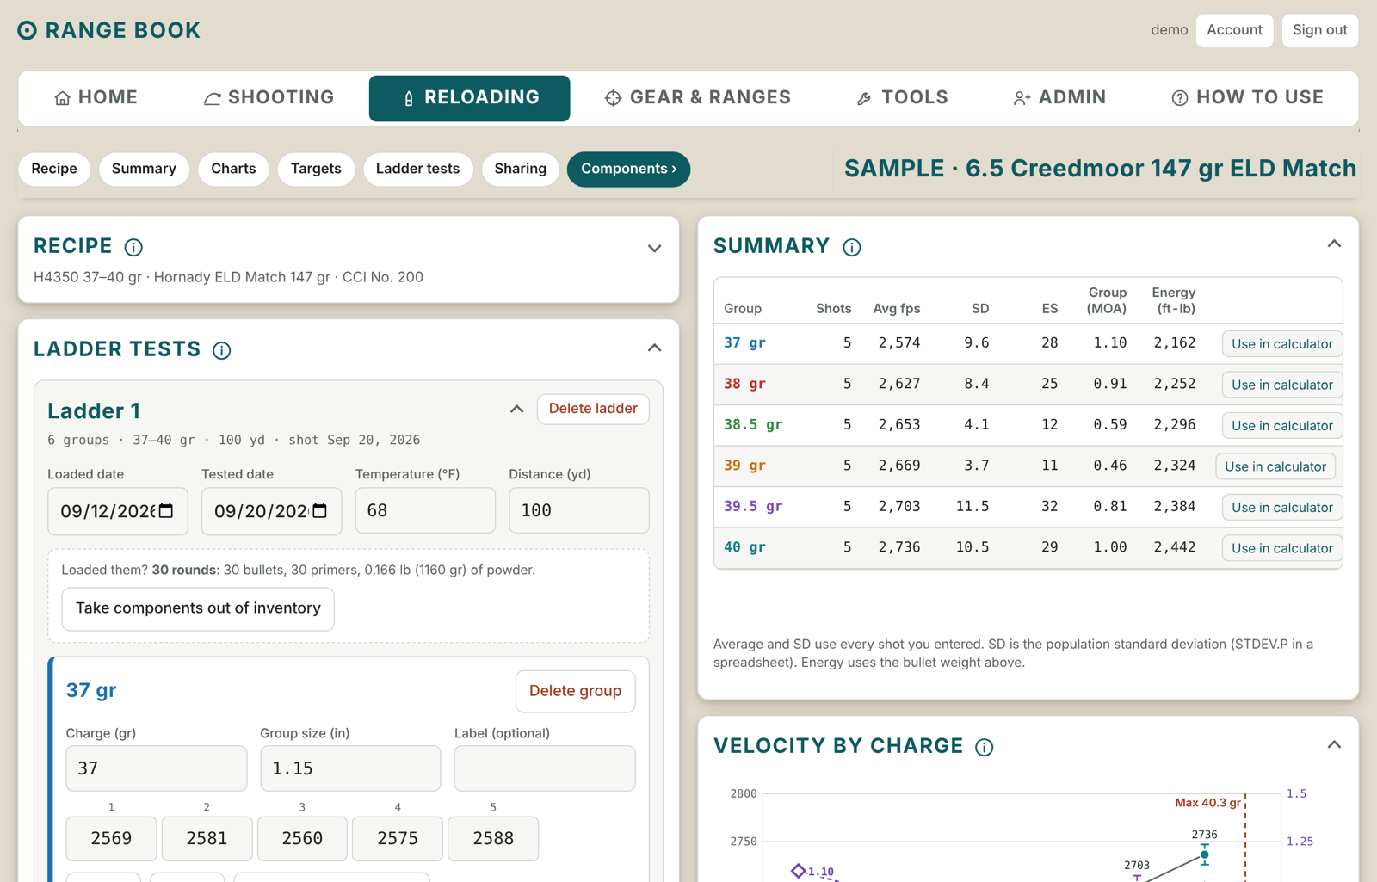This screenshot has height=882, width=1377.
Task: Open info icon beside Velocity by Charge
Action: [x=985, y=747]
